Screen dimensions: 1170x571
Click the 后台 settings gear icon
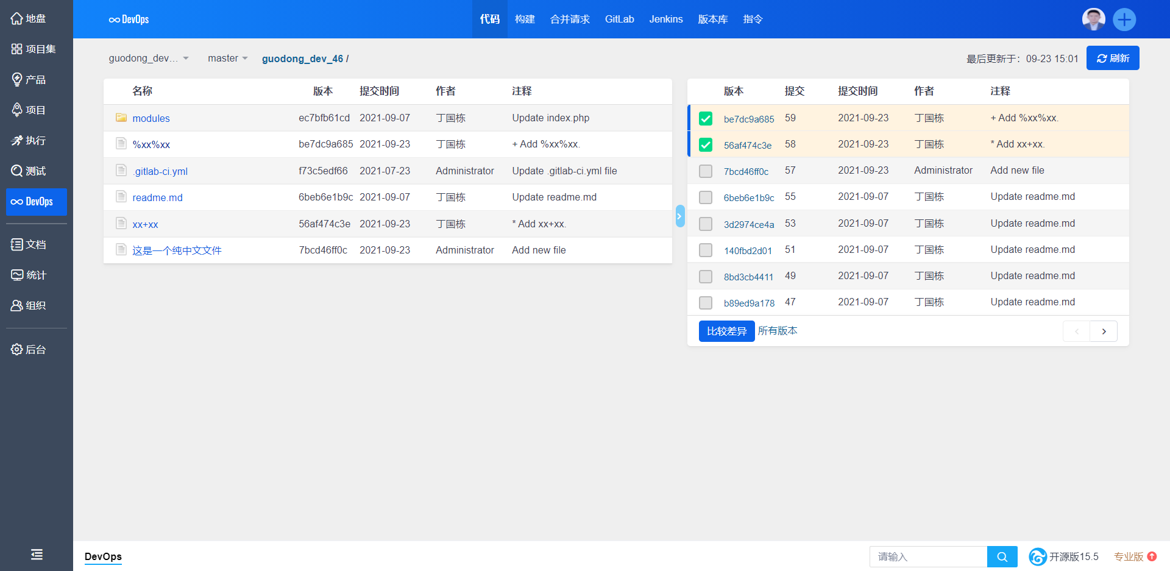tap(17, 349)
